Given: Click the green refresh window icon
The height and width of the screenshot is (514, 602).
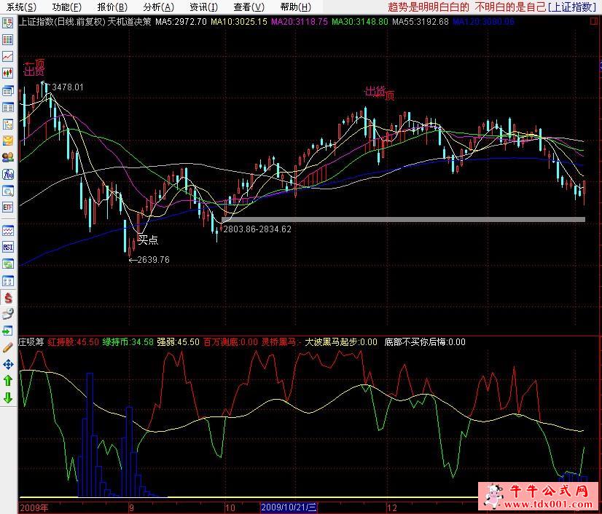Looking at the screenshot, I should [x=8, y=264].
